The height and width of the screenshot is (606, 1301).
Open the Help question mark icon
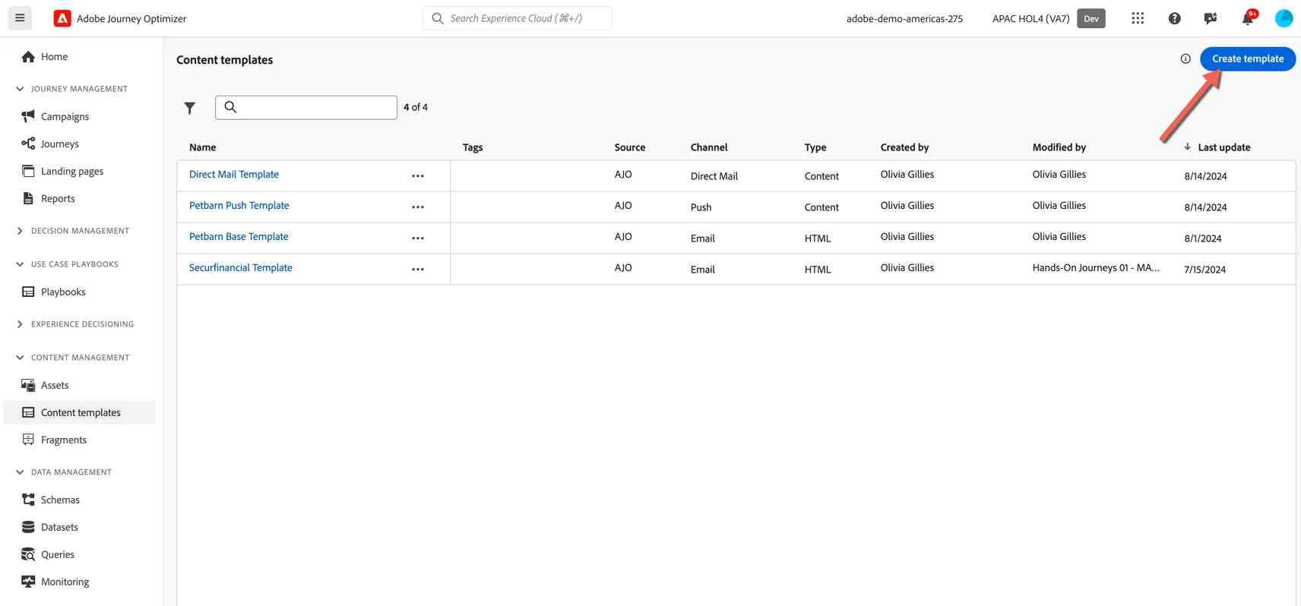pos(1174,18)
